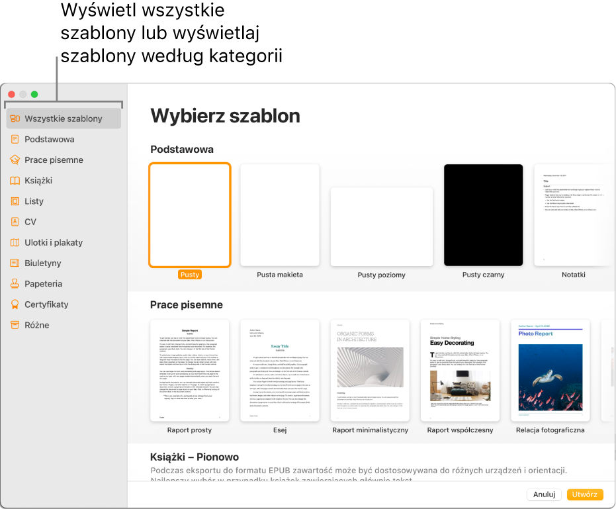
Task: Click the Notatki caption
Action: click(574, 275)
